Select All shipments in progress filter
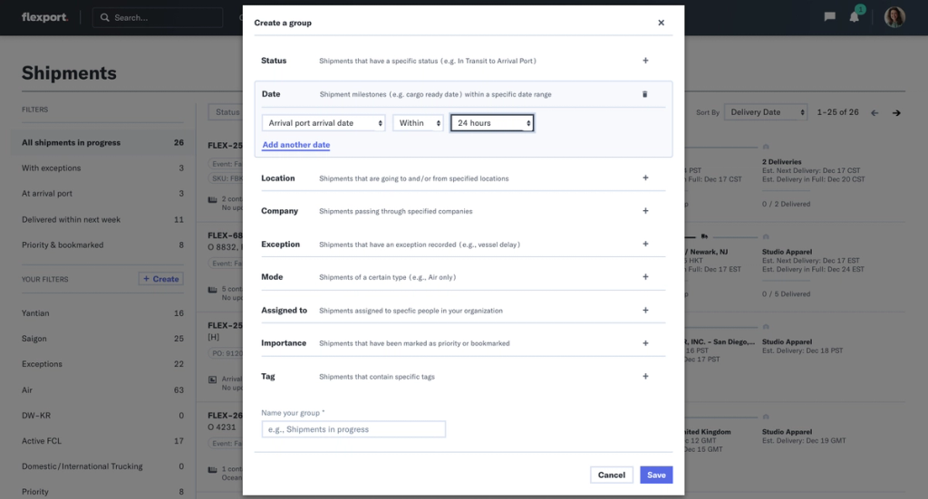The width and height of the screenshot is (928, 499). (x=102, y=142)
